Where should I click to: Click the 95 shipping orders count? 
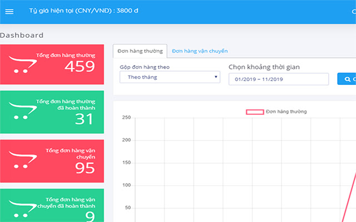[85, 168]
